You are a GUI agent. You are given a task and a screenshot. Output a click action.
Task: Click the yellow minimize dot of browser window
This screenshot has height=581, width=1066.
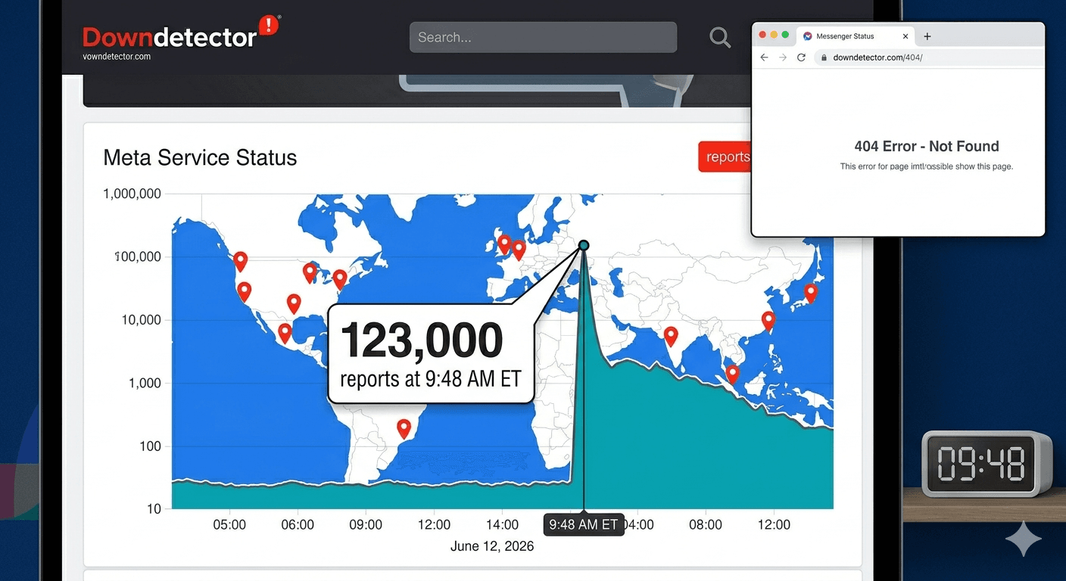tap(774, 36)
